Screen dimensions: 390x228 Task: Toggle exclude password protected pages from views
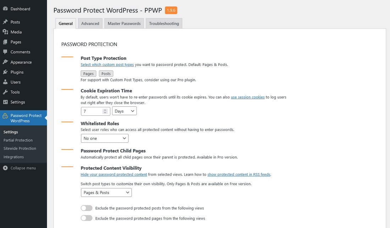point(87,218)
